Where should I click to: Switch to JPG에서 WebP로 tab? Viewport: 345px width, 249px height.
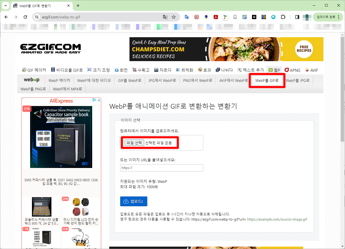pos(162,80)
